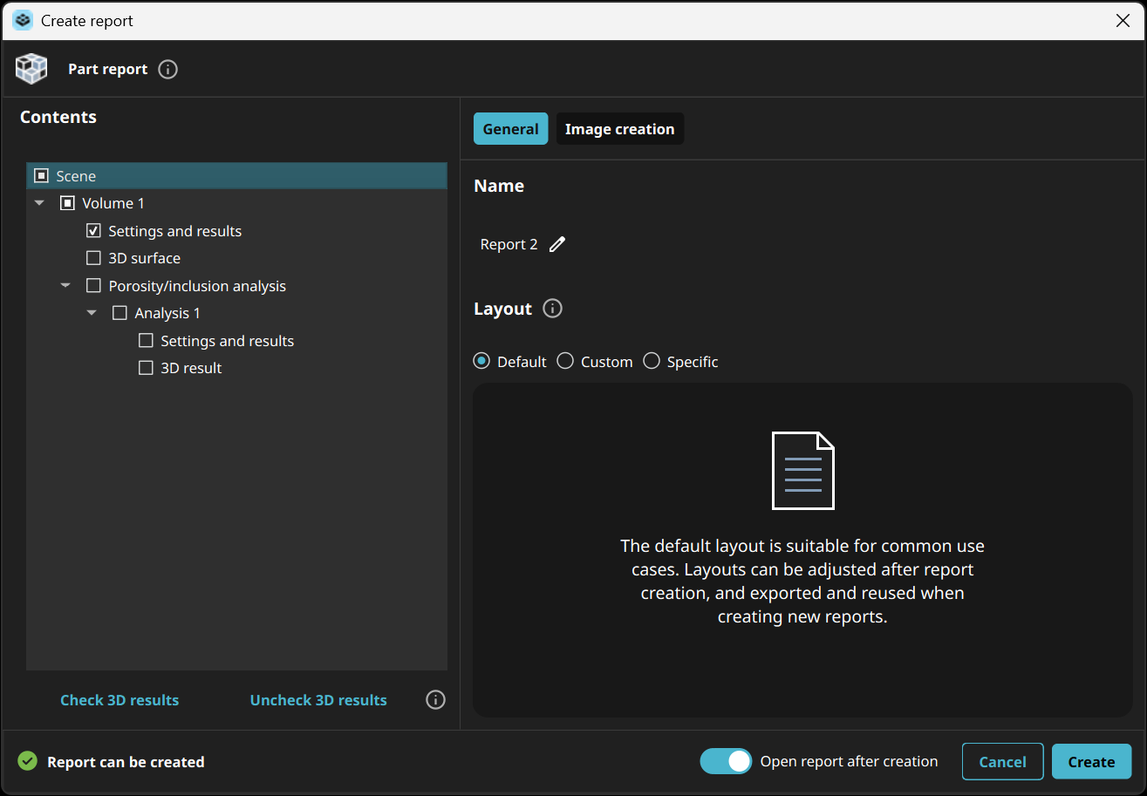Click the pencil icon to rename Report 2
1147x796 pixels.
(557, 244)
